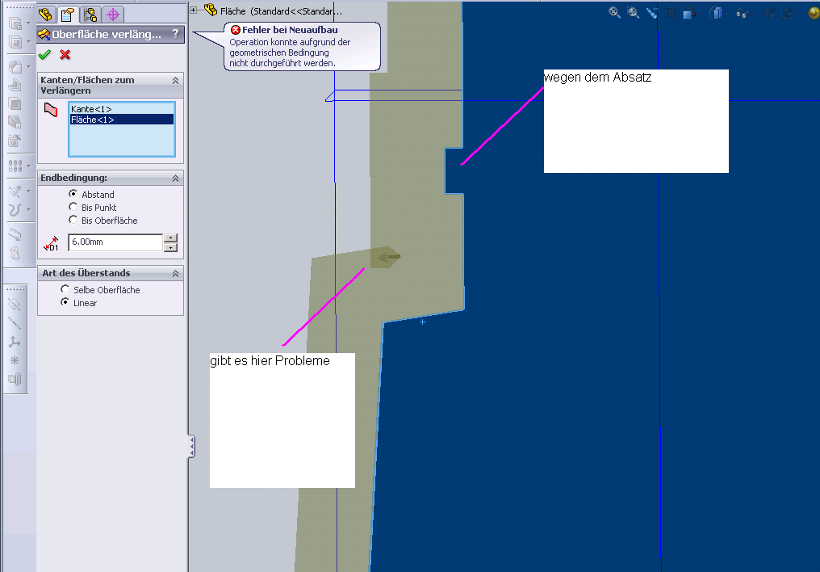Click the Fläche (Standard<<Standar... tree label
The width and height of the screenshot is (820, 572).
(282, 11)
